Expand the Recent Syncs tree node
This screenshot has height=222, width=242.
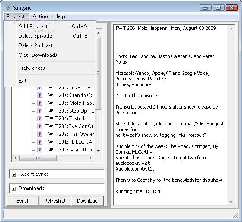(13, 174)
